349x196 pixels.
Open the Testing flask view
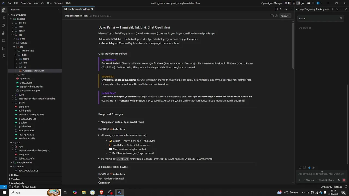pyautogui.click(x=4, y=56)
